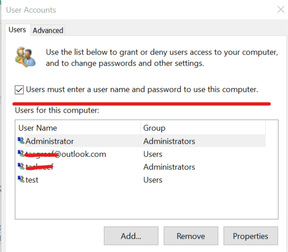Sort by the User Name column header
This screenshot has width=288, height=252.
tap(78, 128)
